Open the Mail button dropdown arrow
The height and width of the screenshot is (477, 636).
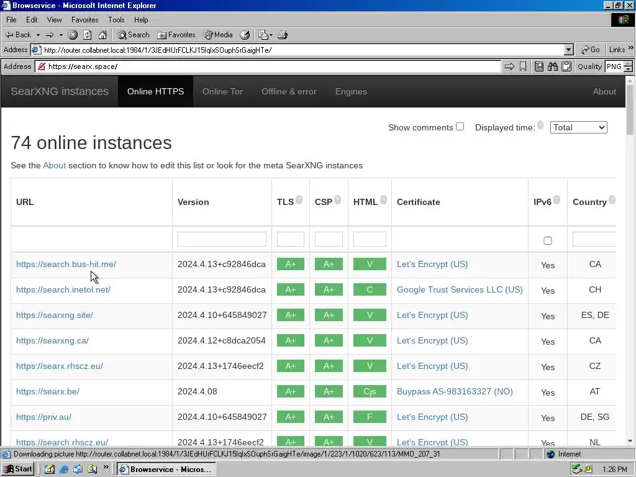click(271, 35)
